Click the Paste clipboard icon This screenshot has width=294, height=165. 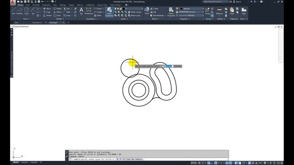click(x=232, y=11)
